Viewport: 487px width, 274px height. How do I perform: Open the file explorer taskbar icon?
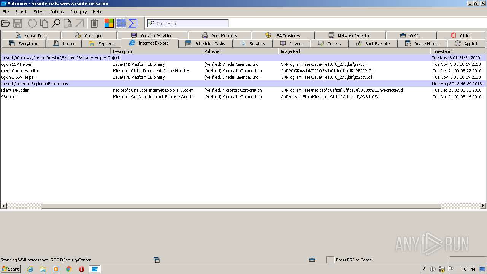(x=43, y=269)
